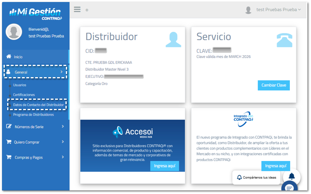Select Números de Serie menu item

pyautogui.click(x=29, y=127)
